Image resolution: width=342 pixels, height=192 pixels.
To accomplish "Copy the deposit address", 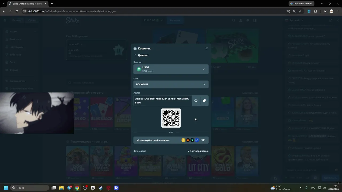I will [204, 101].
